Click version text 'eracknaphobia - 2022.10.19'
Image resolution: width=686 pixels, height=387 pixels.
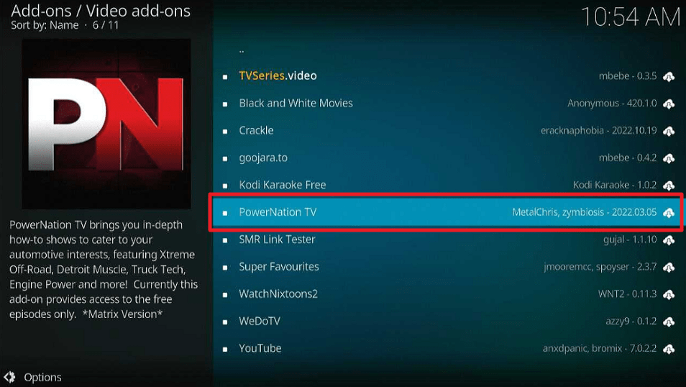(x=598, y=130)
